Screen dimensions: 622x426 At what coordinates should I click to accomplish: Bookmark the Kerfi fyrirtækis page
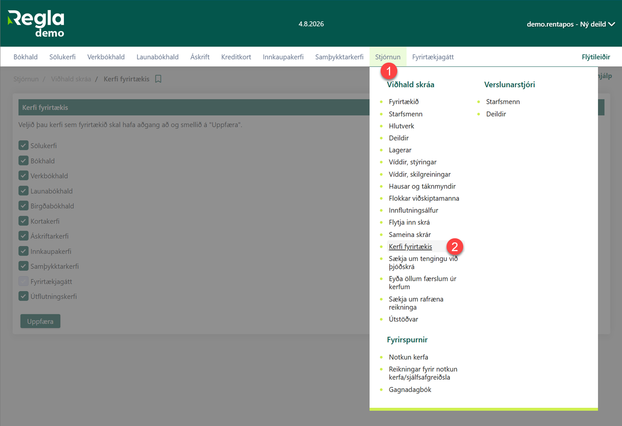tap(158, 79)
